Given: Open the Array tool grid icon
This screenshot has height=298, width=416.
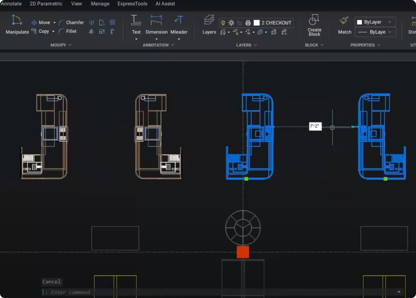Looking at the screenshot, I should tap(112, 22).
